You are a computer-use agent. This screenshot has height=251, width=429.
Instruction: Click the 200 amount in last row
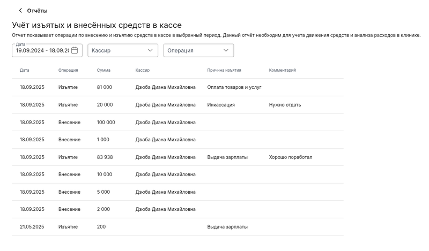point(101,227)
